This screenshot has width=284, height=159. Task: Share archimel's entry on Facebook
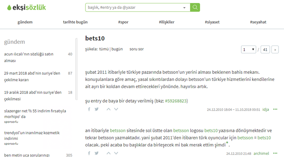click(x=89, y=153)
